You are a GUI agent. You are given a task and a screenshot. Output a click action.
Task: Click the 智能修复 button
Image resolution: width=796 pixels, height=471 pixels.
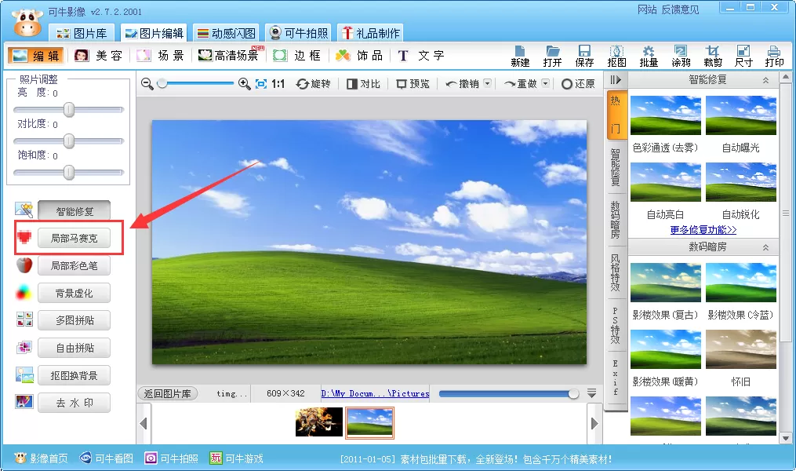coord(75,211)
